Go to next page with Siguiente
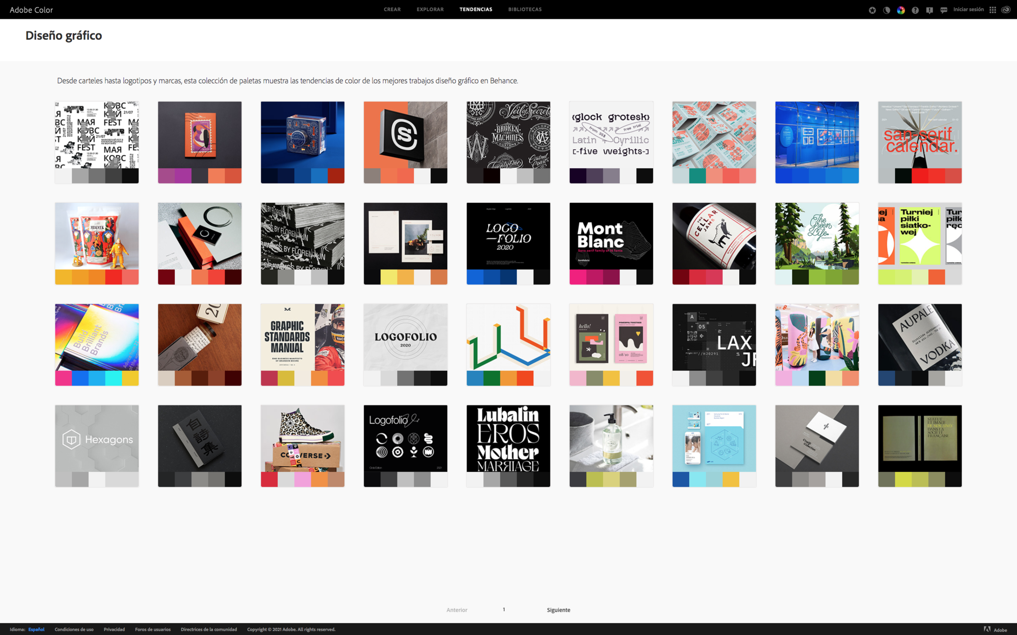1017x635 pixels. click(558, 610)
